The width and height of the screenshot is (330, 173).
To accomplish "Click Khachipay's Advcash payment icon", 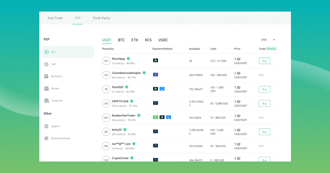I will click(155, 60).
